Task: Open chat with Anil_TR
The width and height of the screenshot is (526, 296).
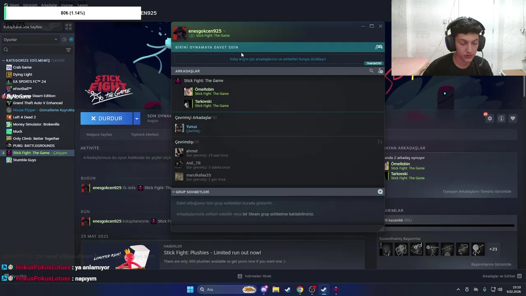Action: coord(277,165)
